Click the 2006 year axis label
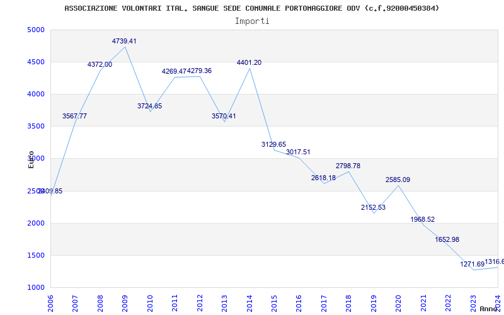The width and height of the screenshot is (504, 315). (50, 303)
